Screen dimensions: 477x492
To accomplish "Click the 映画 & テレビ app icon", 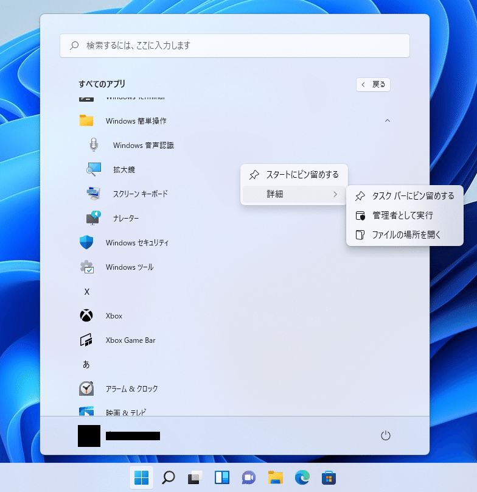I will click(86, 411).
